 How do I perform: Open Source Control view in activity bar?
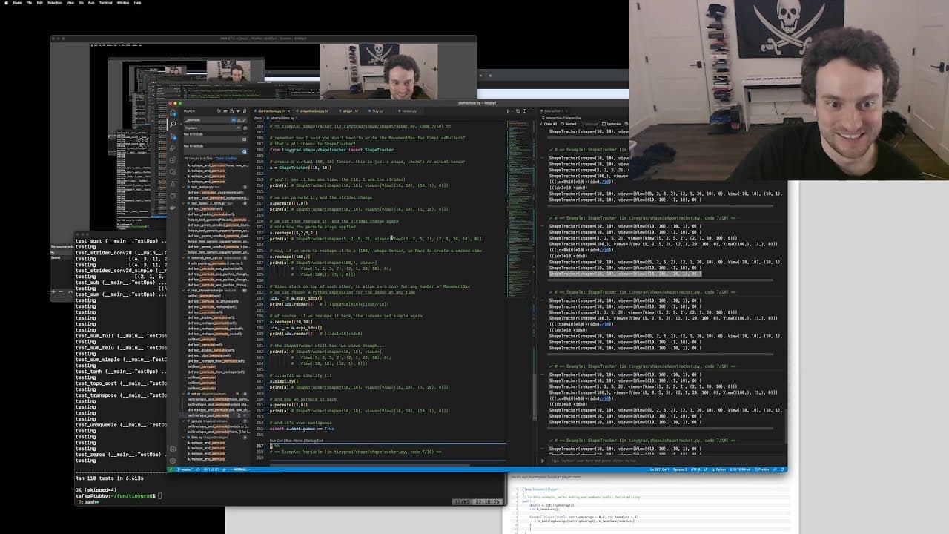(173, 138)
